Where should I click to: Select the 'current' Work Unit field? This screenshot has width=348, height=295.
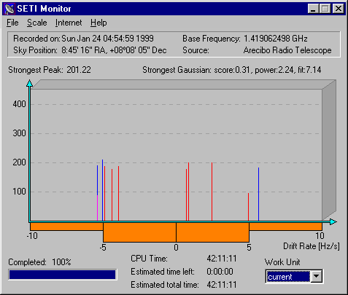tap(288, 277)
